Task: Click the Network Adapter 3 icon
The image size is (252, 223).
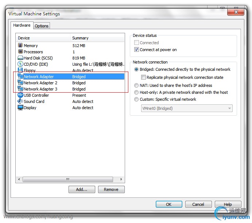Action: click(x=20, y=89)
